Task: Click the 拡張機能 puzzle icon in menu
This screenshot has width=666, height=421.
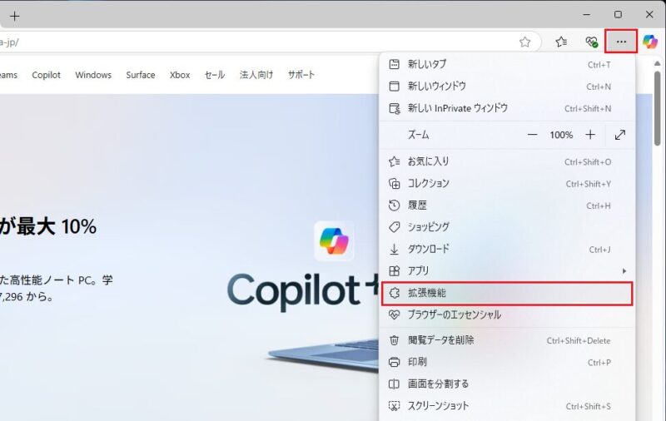Action: coord(394,293)
